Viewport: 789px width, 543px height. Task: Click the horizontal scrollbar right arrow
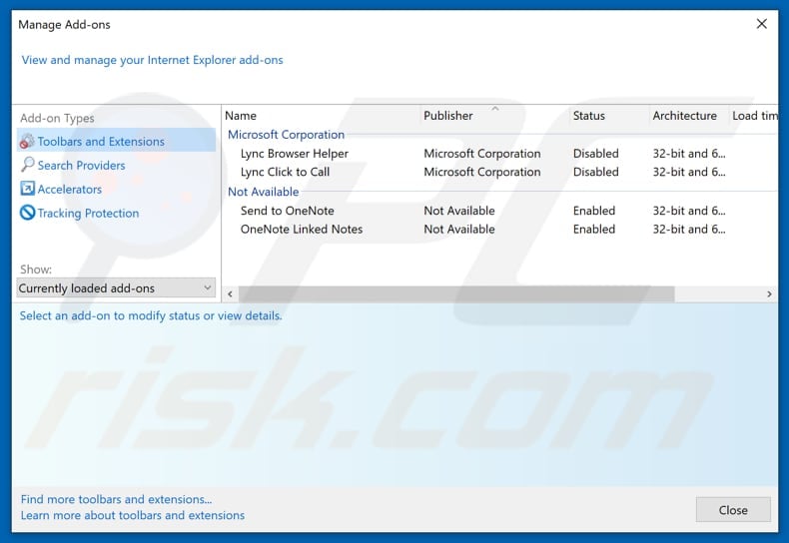pyautogui.click(x=769, y=294)
